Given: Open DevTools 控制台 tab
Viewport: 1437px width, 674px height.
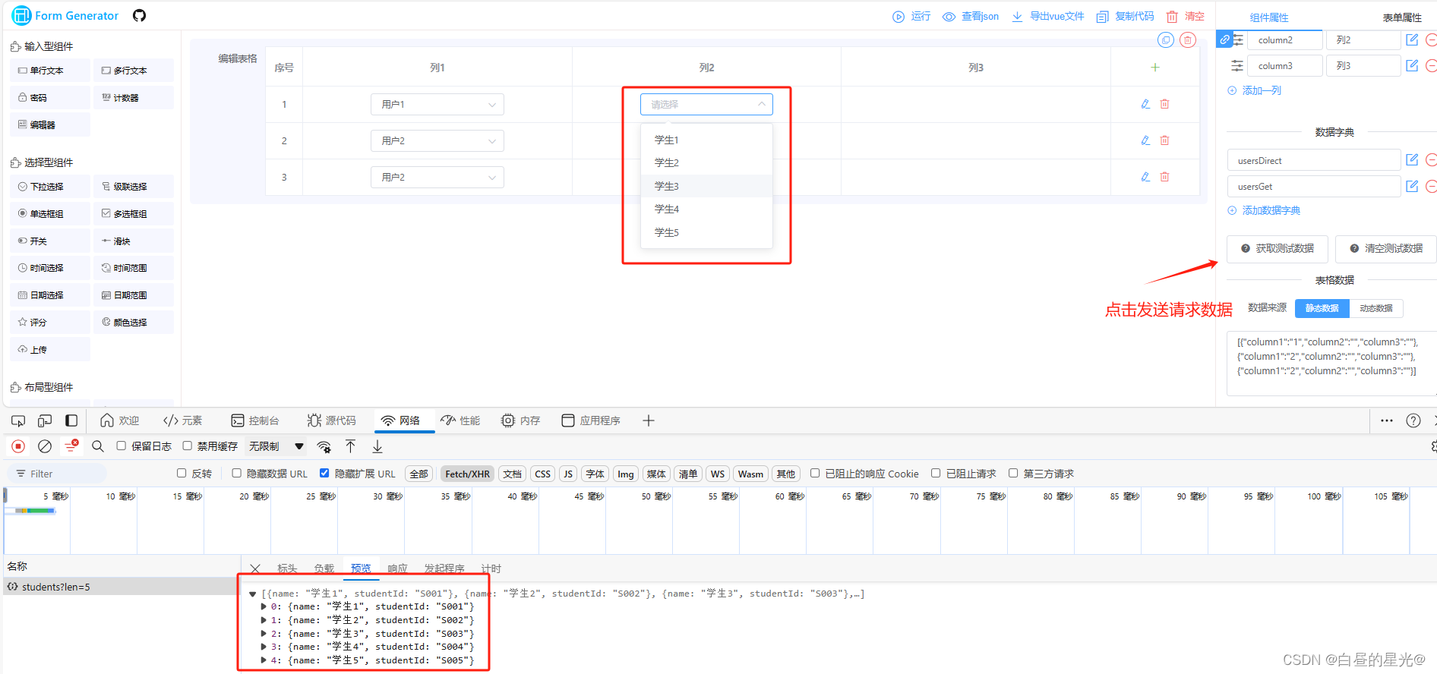Looking at the screenshot, I should pos(255,420).
